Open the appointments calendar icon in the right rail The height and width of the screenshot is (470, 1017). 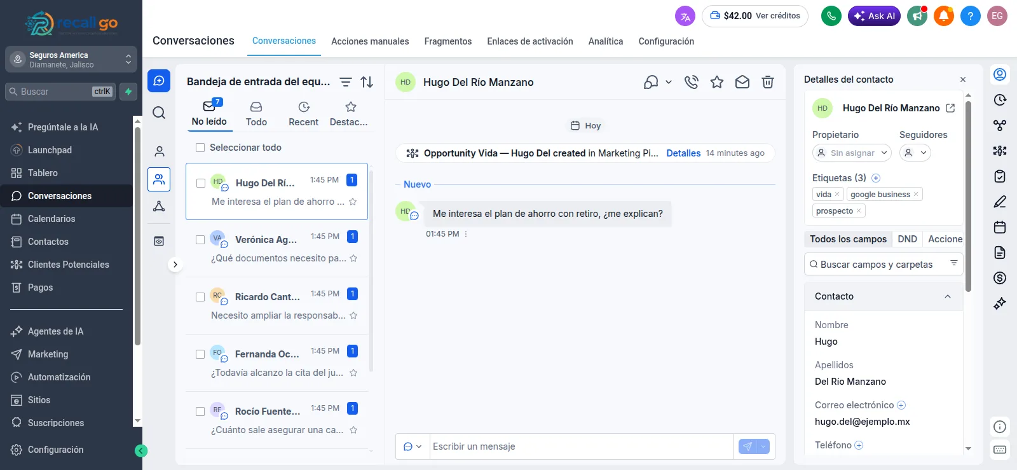point(1000,227)
